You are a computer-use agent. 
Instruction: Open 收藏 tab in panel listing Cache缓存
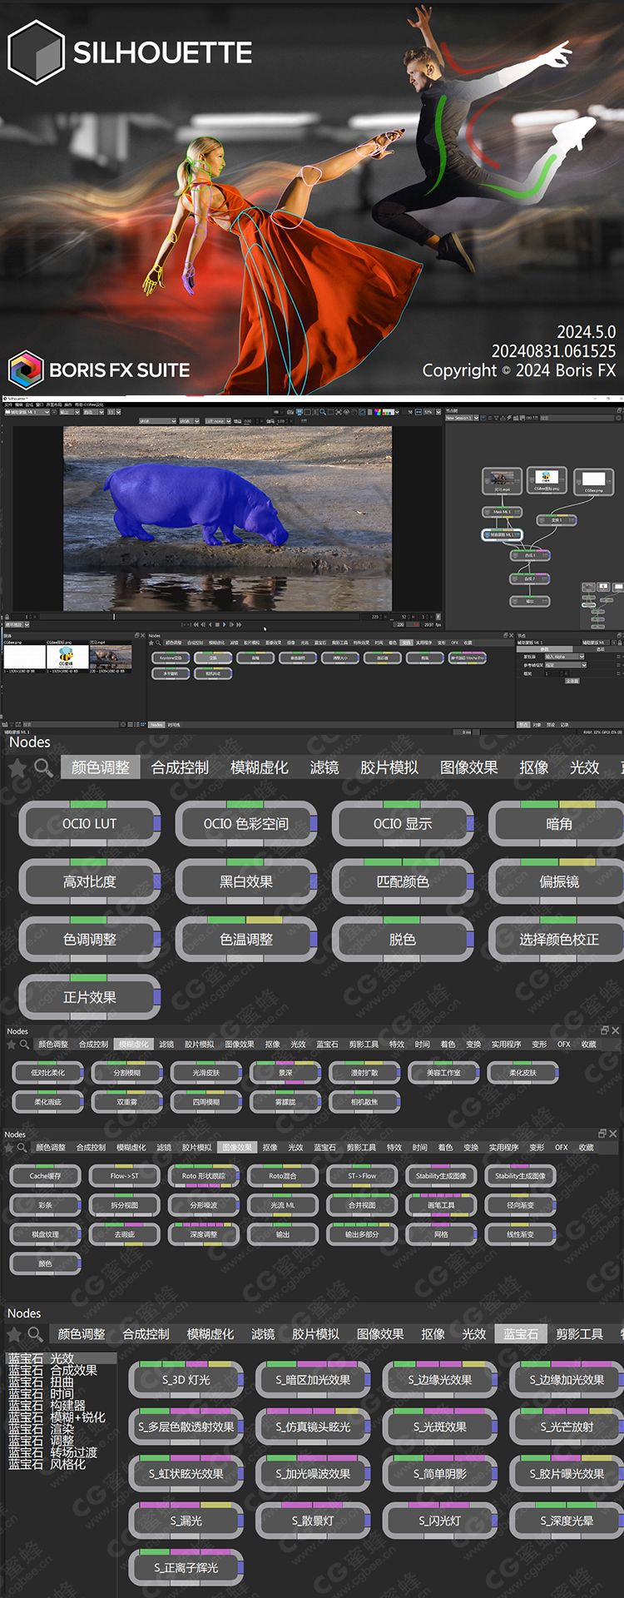coord(587,1148)
